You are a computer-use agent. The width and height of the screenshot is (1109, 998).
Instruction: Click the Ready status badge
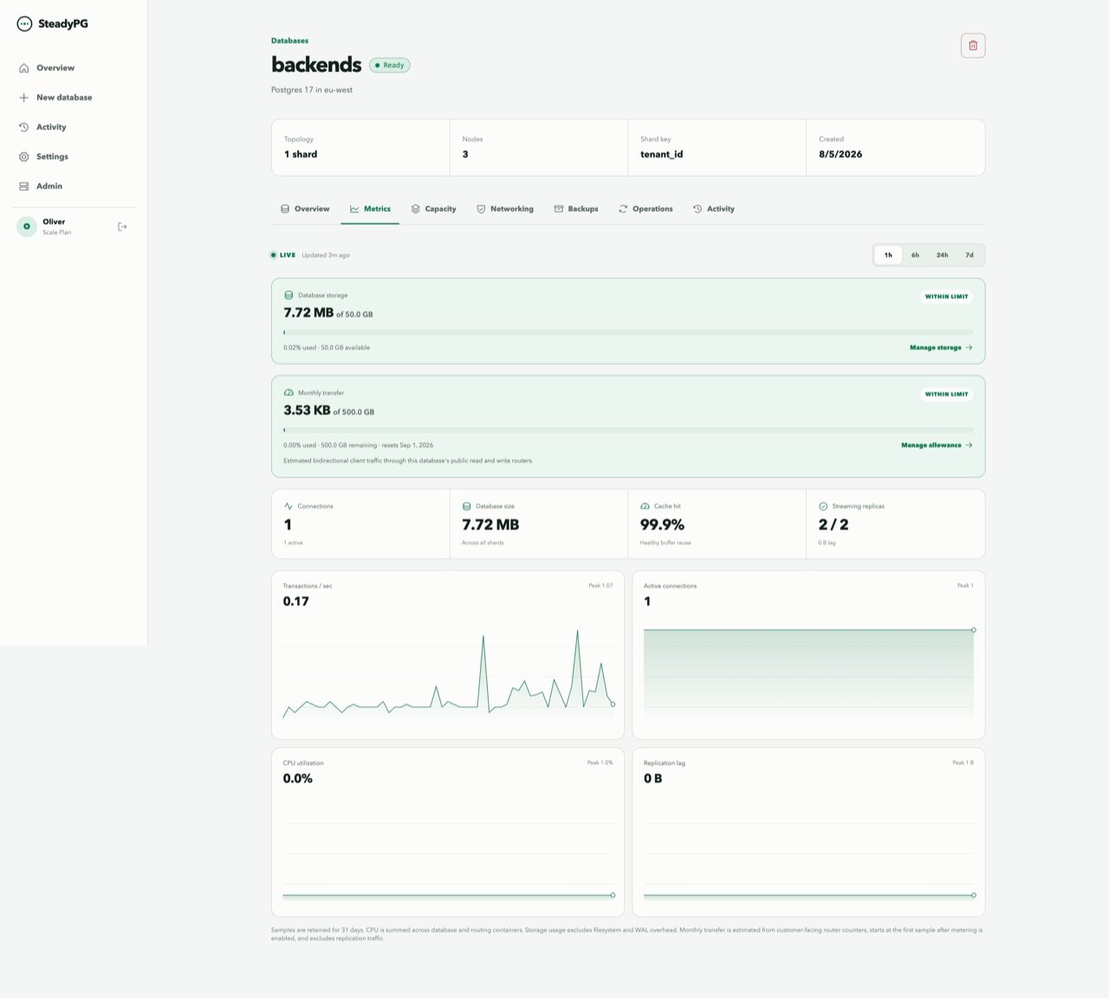[x=390, y=65]
